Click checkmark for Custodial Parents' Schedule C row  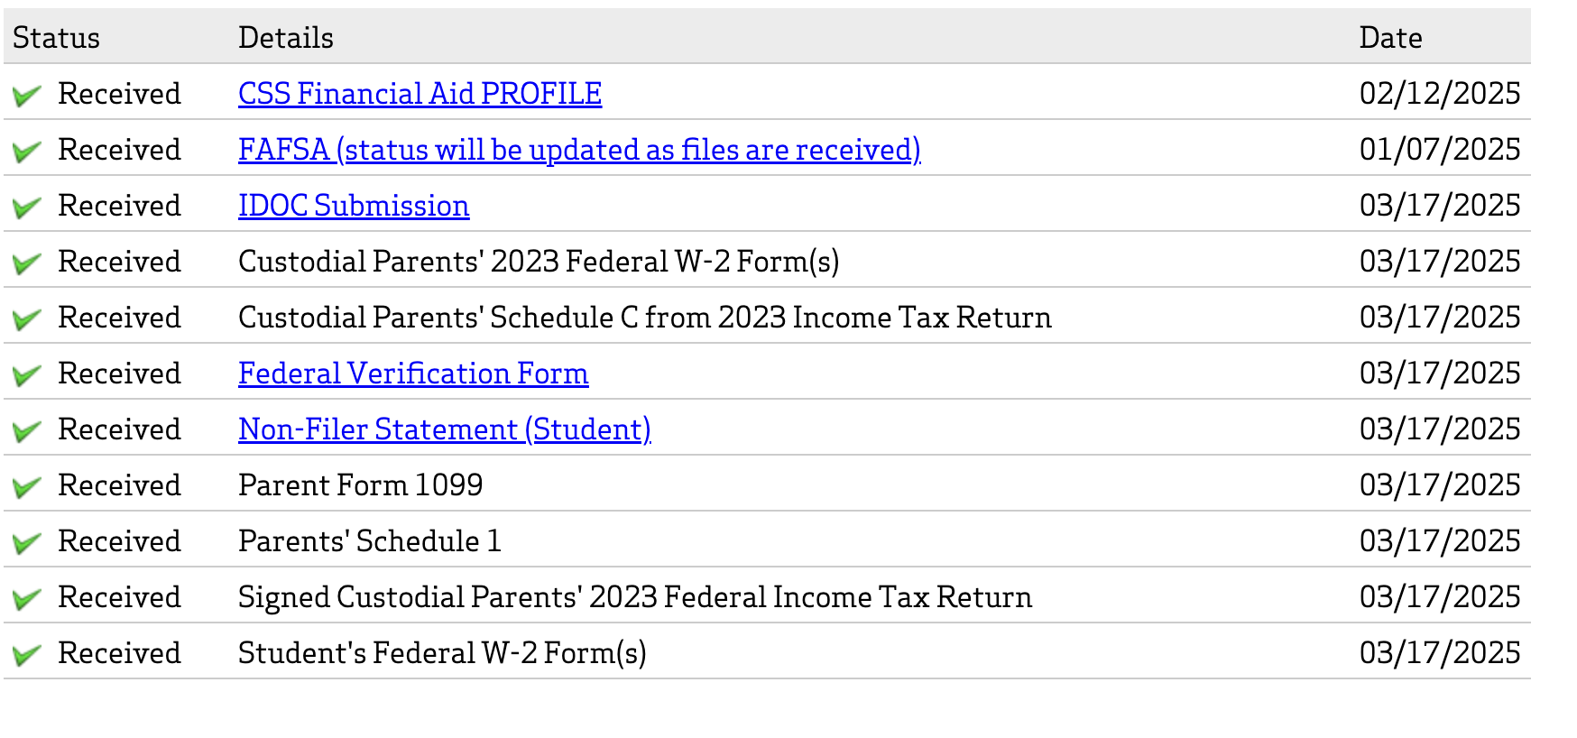[27, 318]
